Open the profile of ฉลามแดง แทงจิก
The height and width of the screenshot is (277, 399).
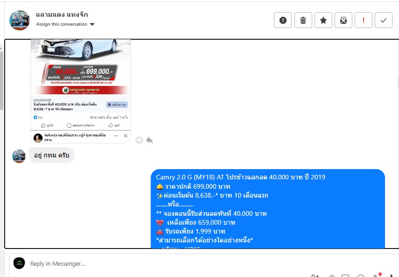coord(62,15)
